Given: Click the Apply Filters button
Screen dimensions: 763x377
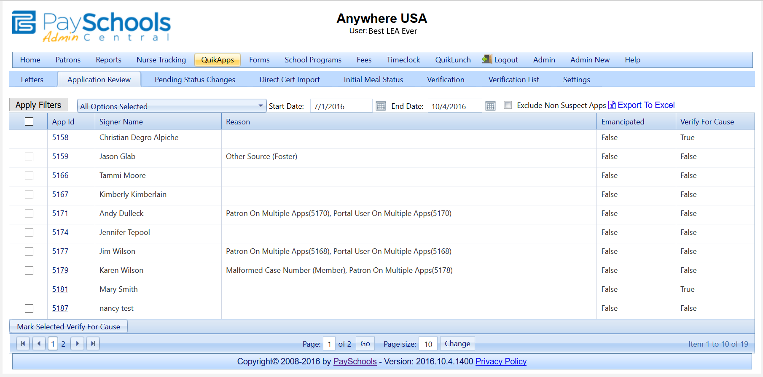Looking at the screenshot, I should click(38, 105).
